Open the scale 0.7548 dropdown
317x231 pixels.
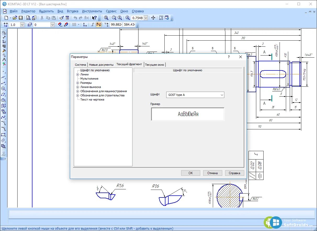pos(146,18)
